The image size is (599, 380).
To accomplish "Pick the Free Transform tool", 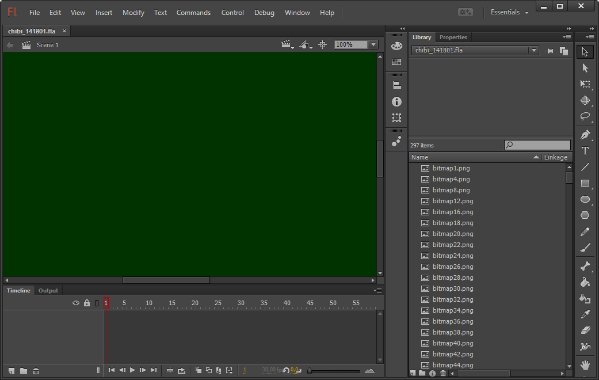I will [585, 84].
